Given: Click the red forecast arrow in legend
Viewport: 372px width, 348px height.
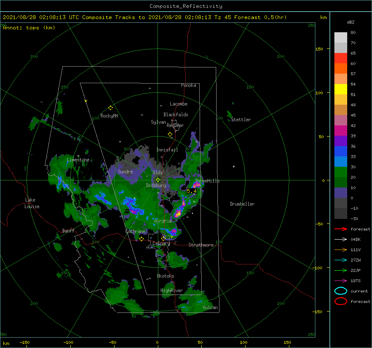Looking at the screenshot, I should pos(341,229).
